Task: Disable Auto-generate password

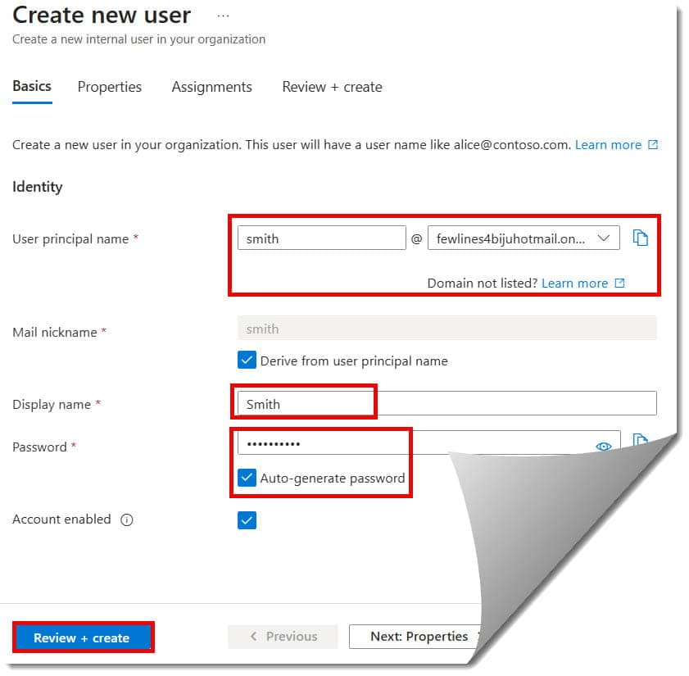Action: click(247, 478)
